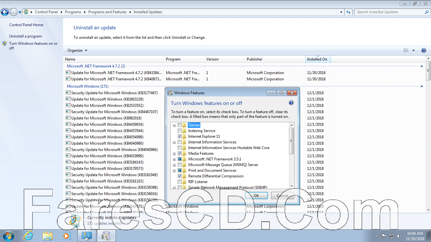Click the Windows Features list scrollbar thumb
Screen dimensions: 431x242
click(292, 141)
